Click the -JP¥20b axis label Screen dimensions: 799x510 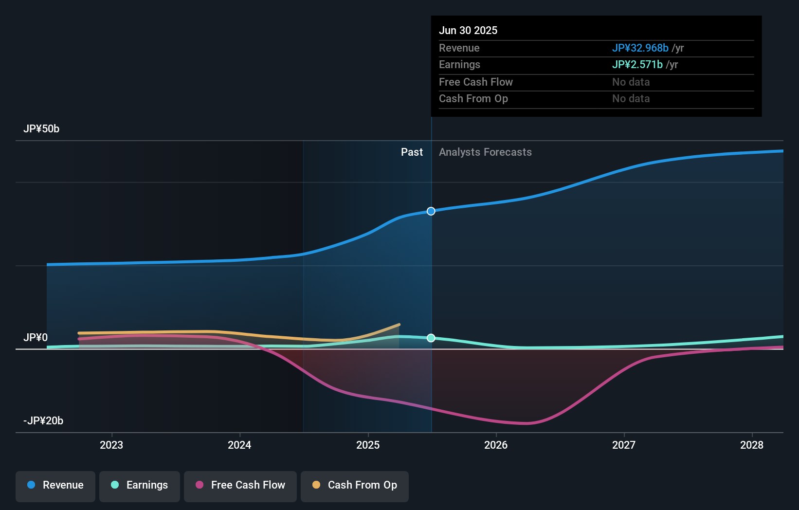[42, 420]
